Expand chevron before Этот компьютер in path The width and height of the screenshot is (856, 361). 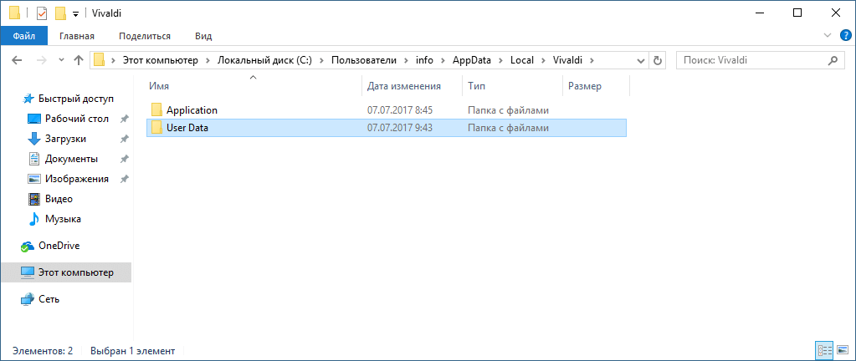tap(114, 60)
